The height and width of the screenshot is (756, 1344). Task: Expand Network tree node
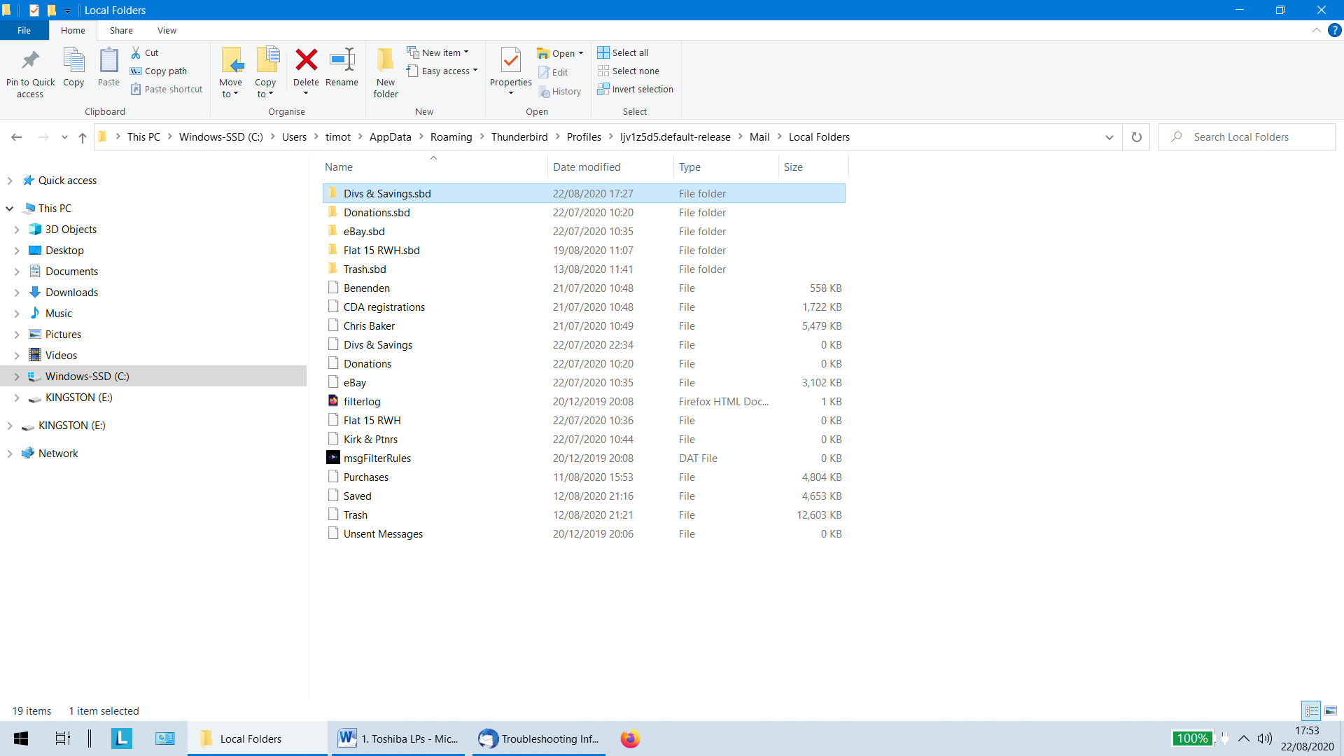coord(10,454)
